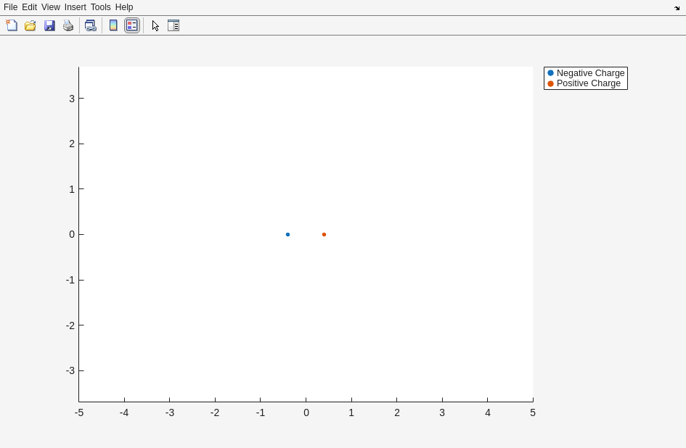The width and height of the screenshot is (686, 448).
Task: Open the Property Inspector panel icon
Action: pyautogui.click(x=173, y=25)
